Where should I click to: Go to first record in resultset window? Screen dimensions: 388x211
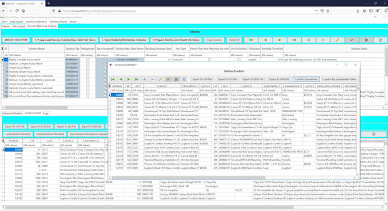click(x=113, y=79)
